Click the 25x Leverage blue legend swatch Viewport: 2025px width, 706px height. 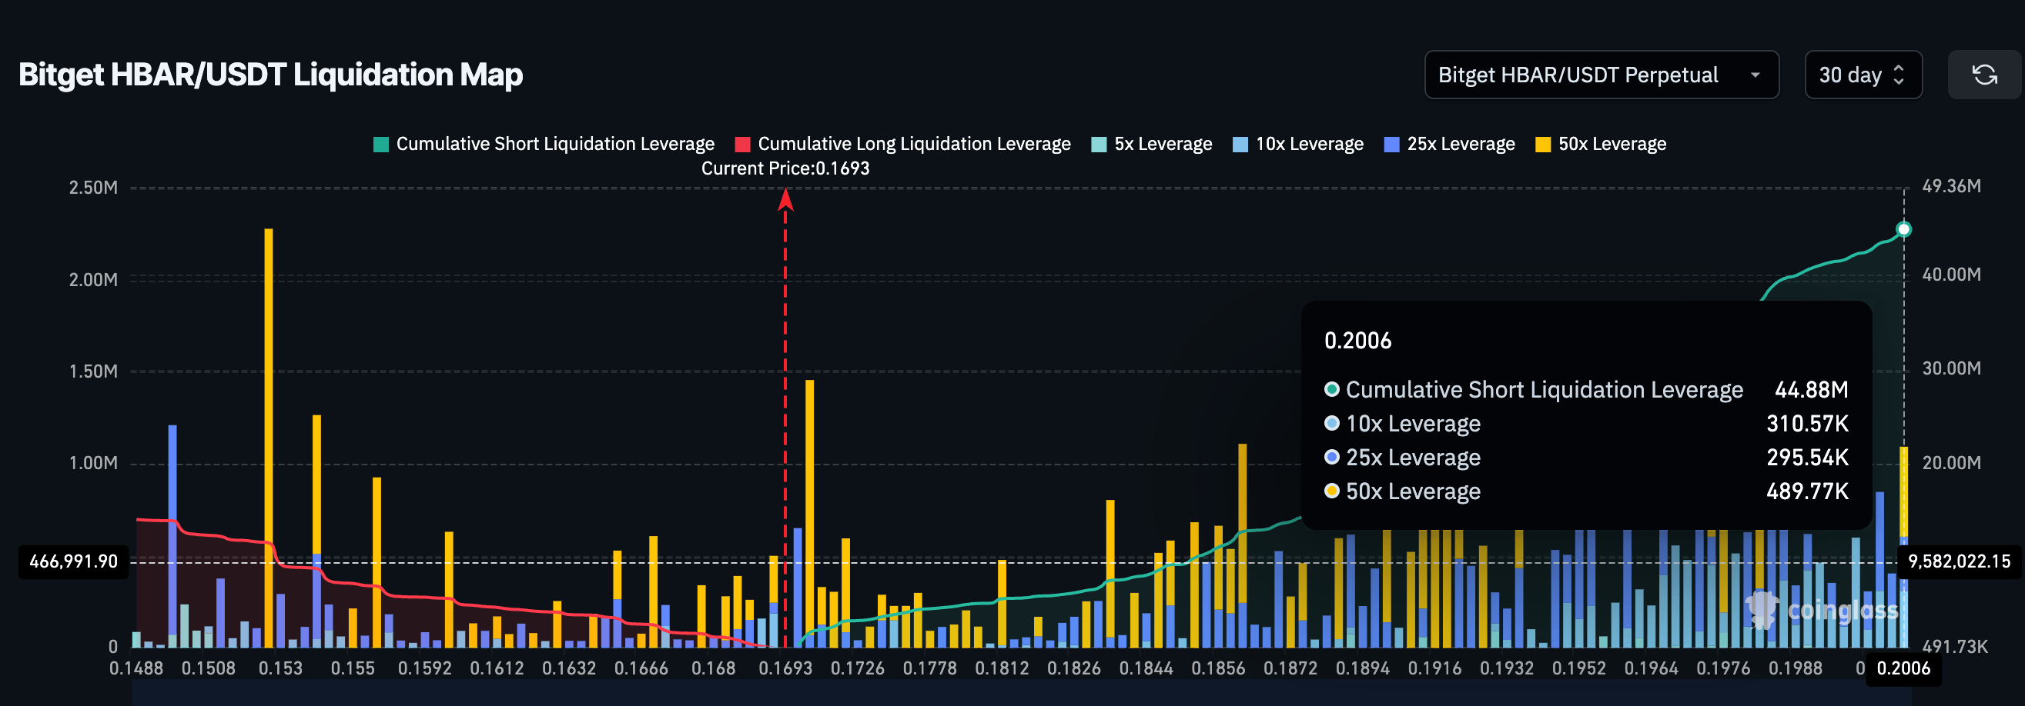[x=1391, y=145]
